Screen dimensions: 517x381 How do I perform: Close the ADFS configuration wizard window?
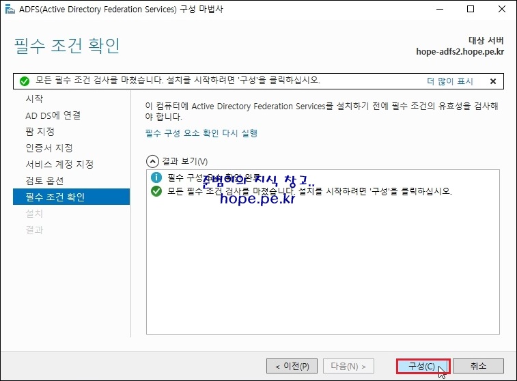502,9
